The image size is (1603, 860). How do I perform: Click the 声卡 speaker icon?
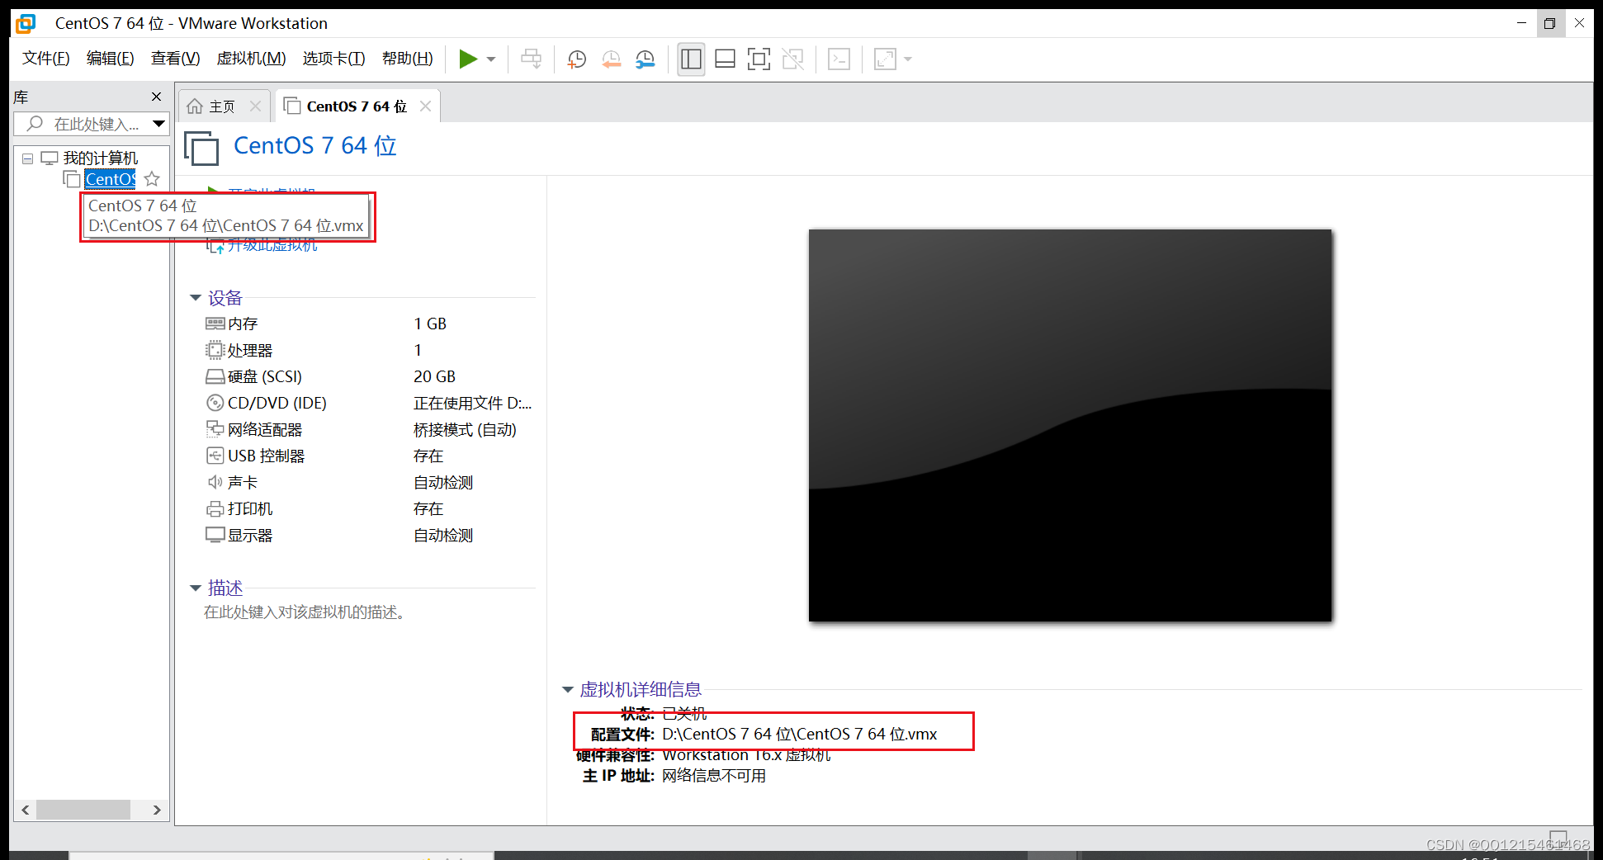[215, 482]
